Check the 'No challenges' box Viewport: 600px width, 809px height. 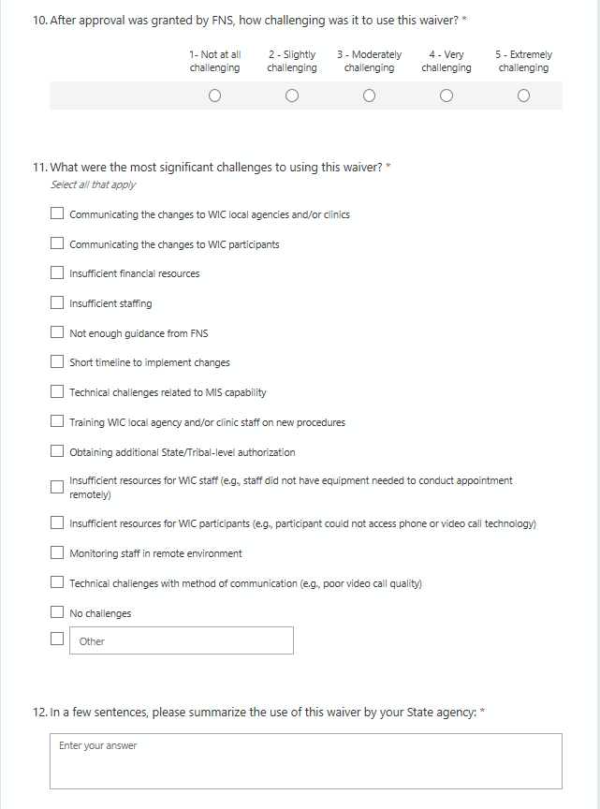57,613
